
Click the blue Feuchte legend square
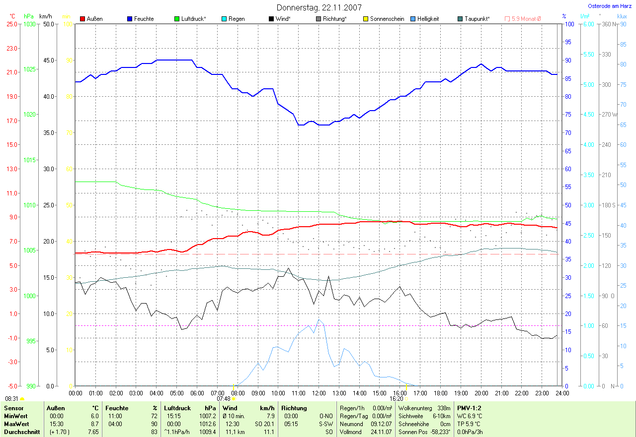pyautogui.click(x=130, y=19)
